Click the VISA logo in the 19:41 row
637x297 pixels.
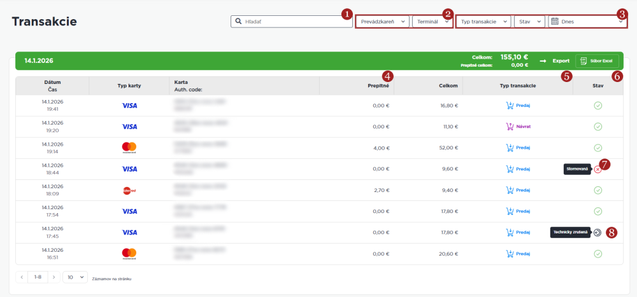coord(129,106)
